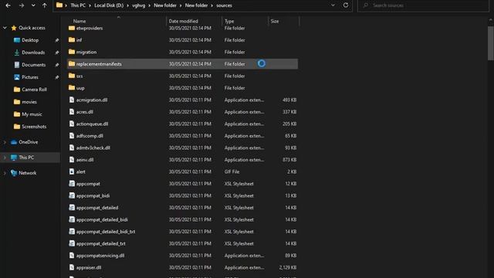The height and width of the screenshot is (278, 494).
Task: Click the scrollbar up arrow
Action: tap(491, 19)
